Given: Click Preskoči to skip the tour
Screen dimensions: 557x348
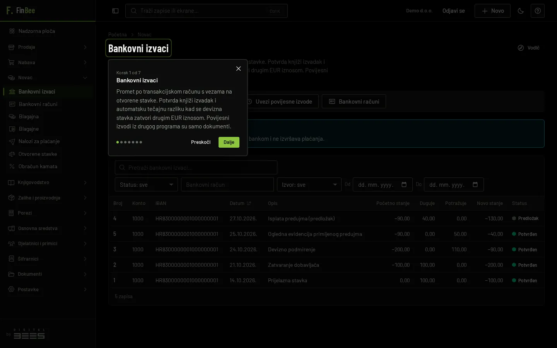Looking at the screenshot, I should pos(201,142).
